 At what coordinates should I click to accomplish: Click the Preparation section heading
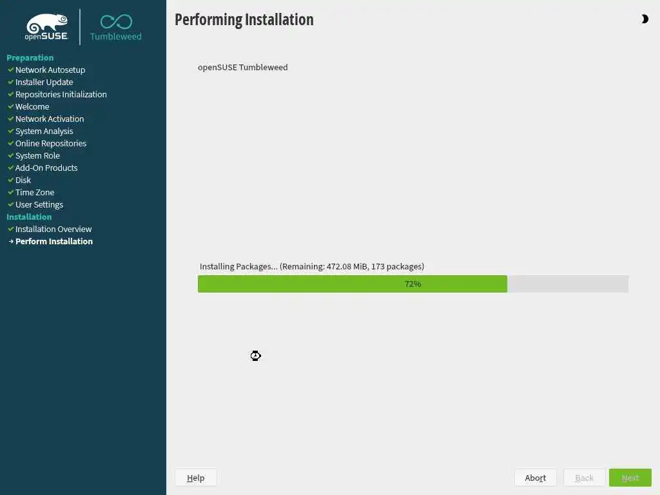click(x=30, y=57)
